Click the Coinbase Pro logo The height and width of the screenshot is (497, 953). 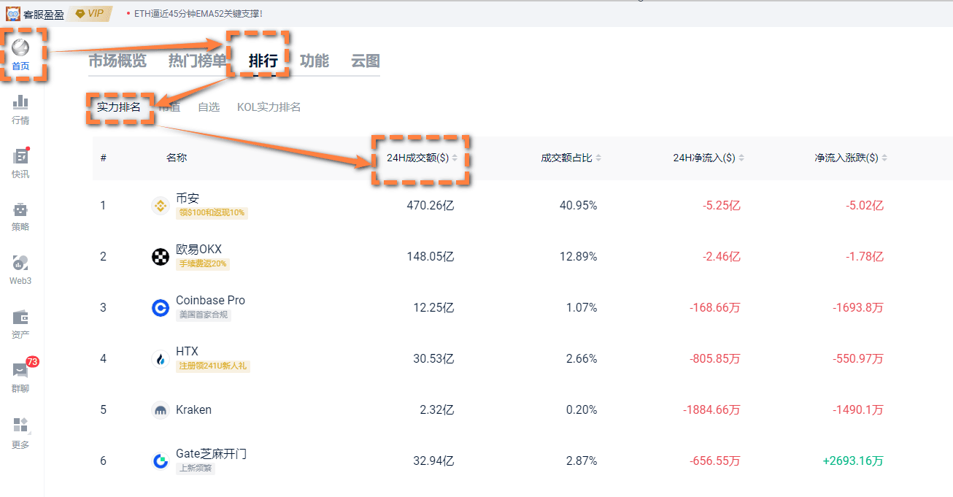(160, 308)
